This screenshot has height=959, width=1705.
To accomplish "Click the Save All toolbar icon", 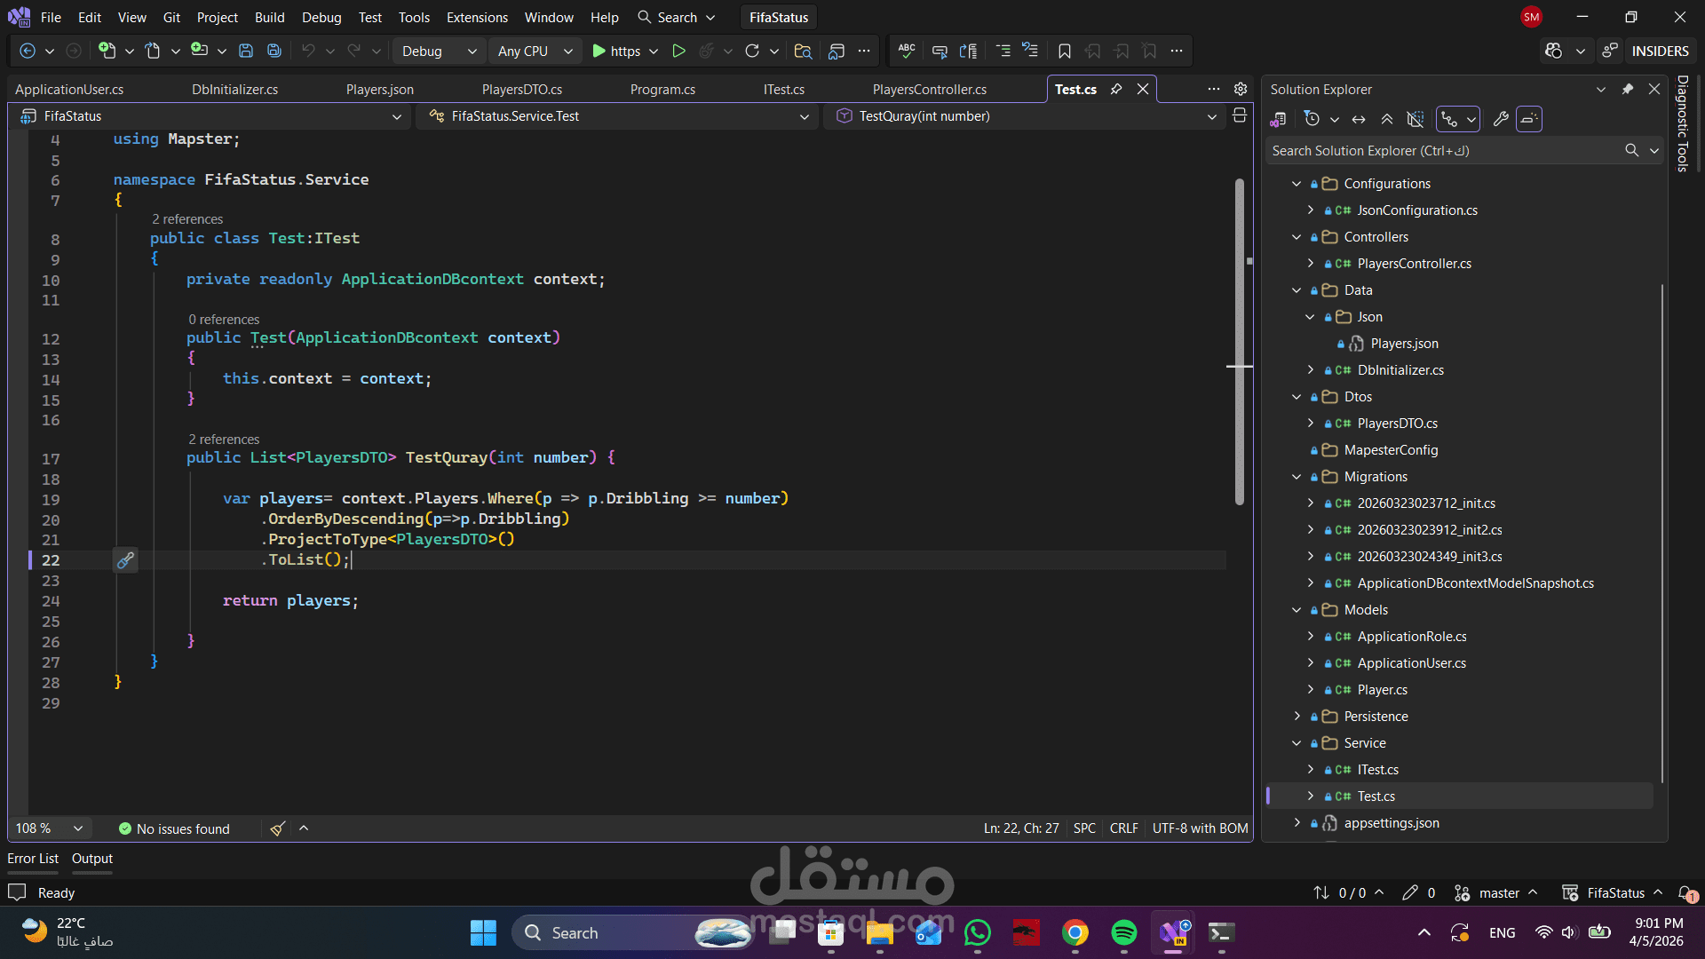I will point(274,52).
